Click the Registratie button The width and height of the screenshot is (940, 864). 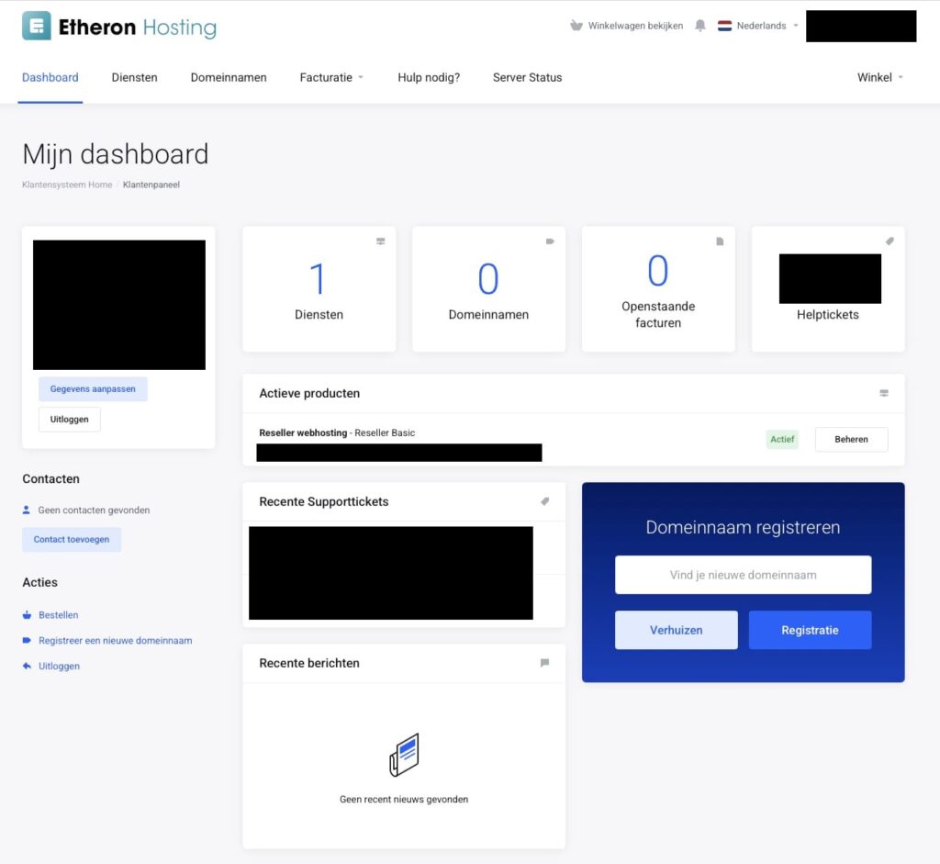pyautogui.click(x=810, y=630)
